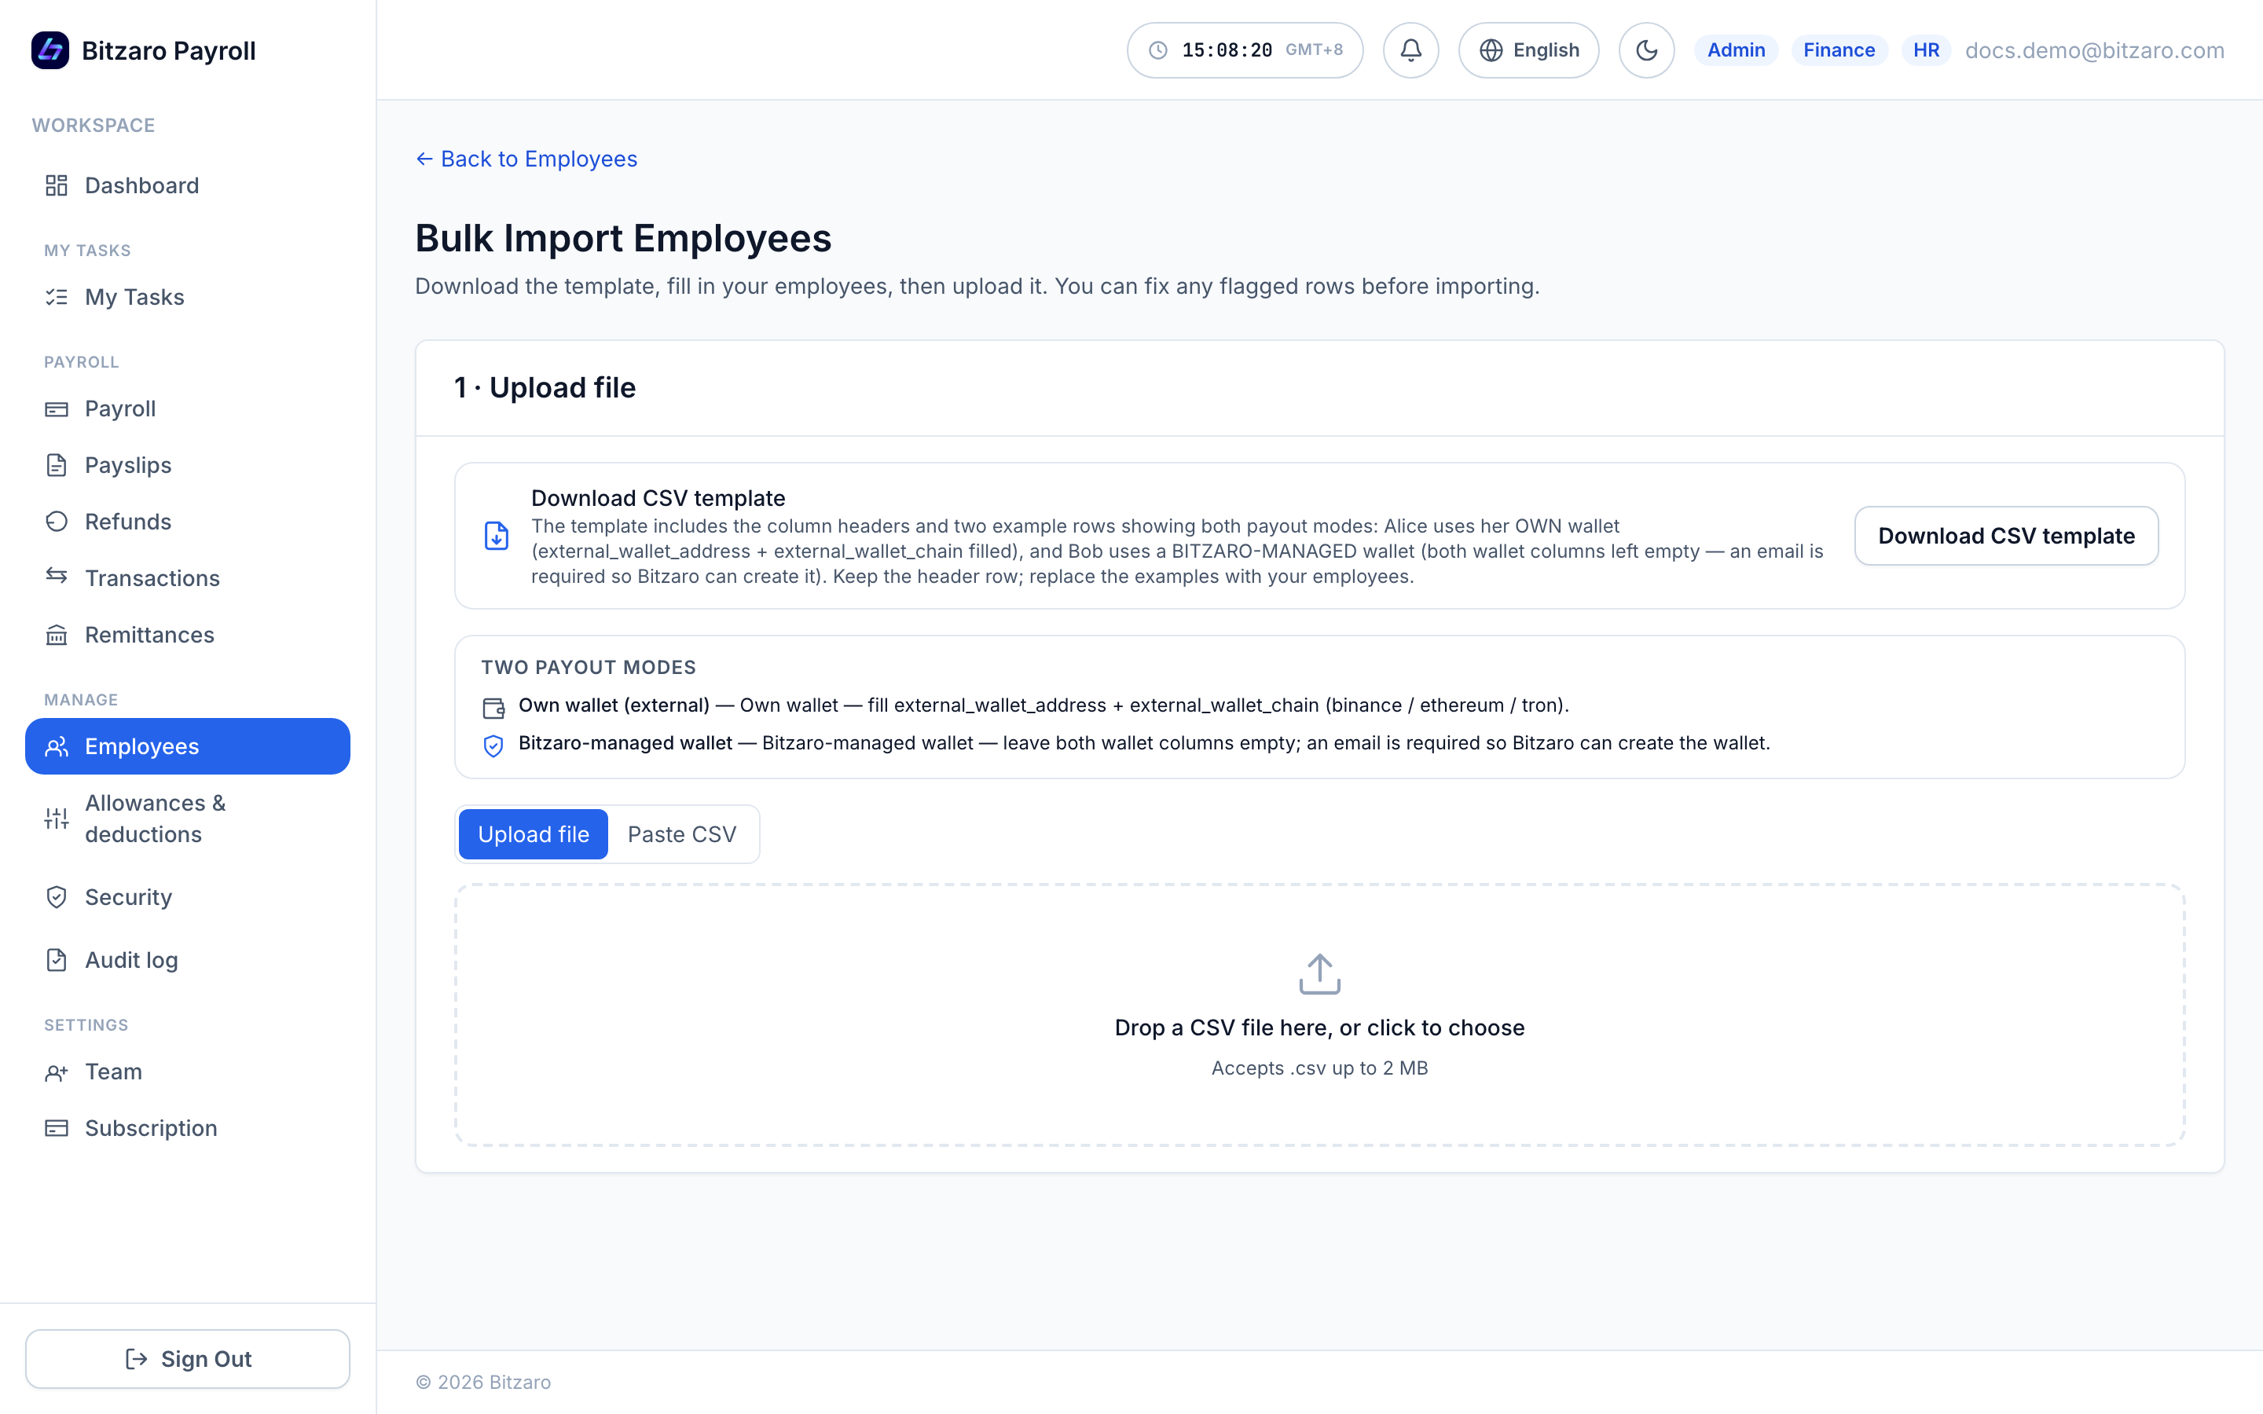Click the Subscription card icon
Image resolution: width=2263 pixels, height=1414 pixels.
point(56,1128)
